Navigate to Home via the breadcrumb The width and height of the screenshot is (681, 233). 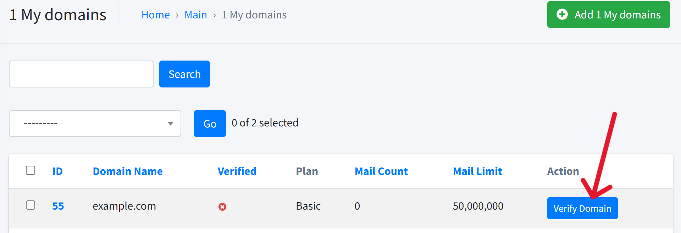click(155, 15)
